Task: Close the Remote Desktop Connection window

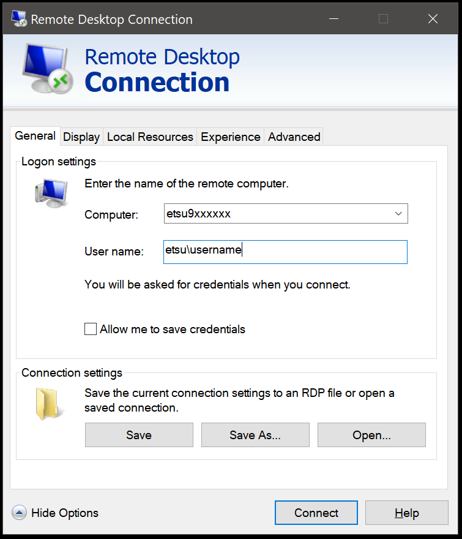Action: [x=433, y=19]
